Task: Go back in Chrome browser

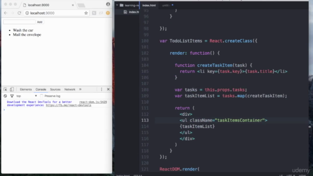Action: [x=5, y=13]
